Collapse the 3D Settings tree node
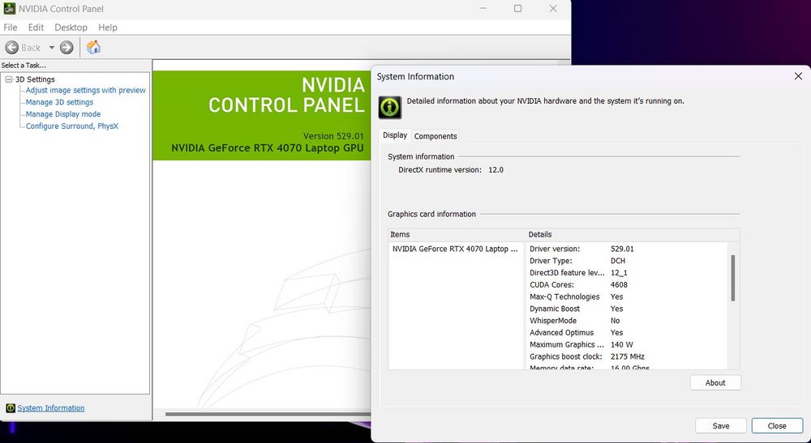This screenshot has height=443, width=811. tap(8, 79)
